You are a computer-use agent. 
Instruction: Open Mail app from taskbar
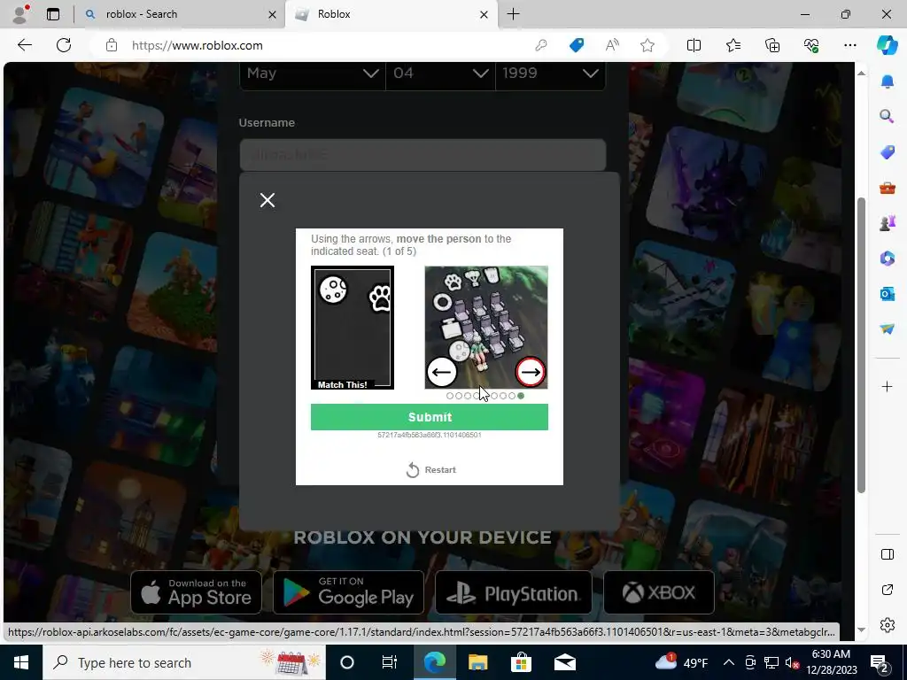564,662
